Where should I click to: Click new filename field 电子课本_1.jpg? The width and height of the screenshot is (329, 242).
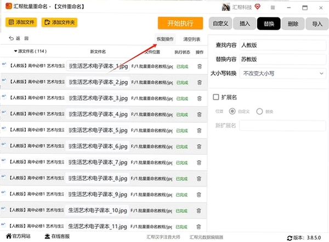[x=98, y=66]
